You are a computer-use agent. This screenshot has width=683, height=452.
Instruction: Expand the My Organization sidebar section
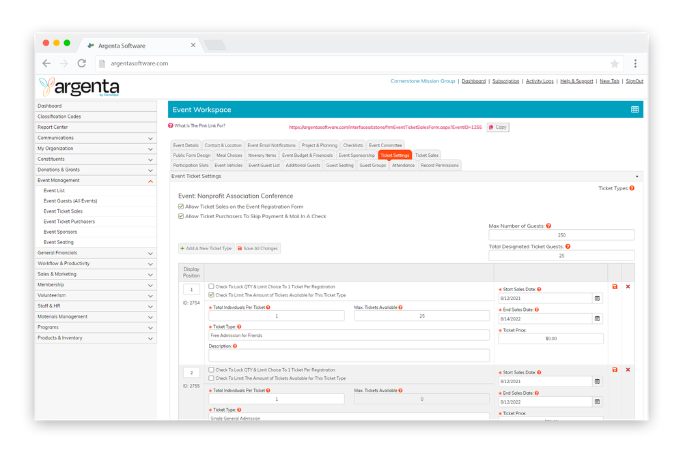pos(96,149)
